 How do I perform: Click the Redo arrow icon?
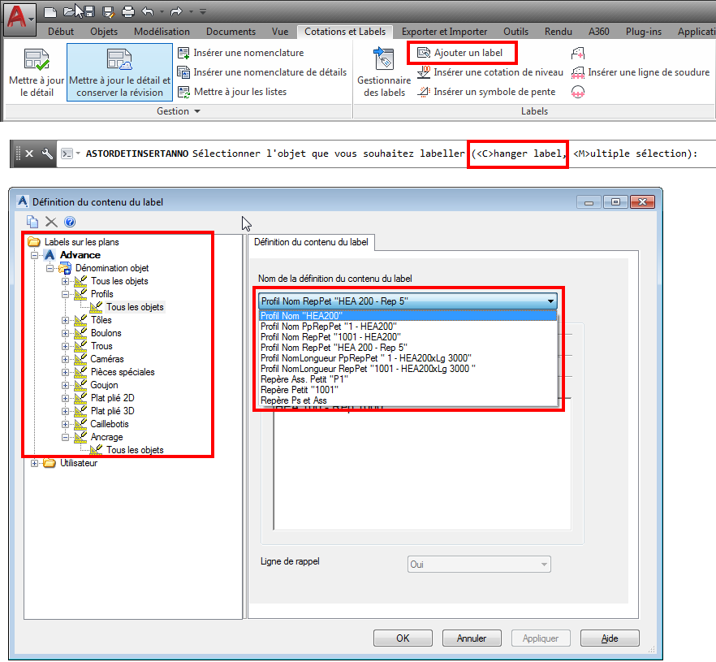click(176, 12)
